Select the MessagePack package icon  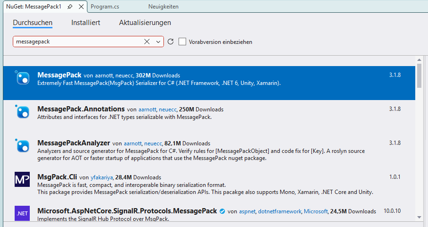22,78
